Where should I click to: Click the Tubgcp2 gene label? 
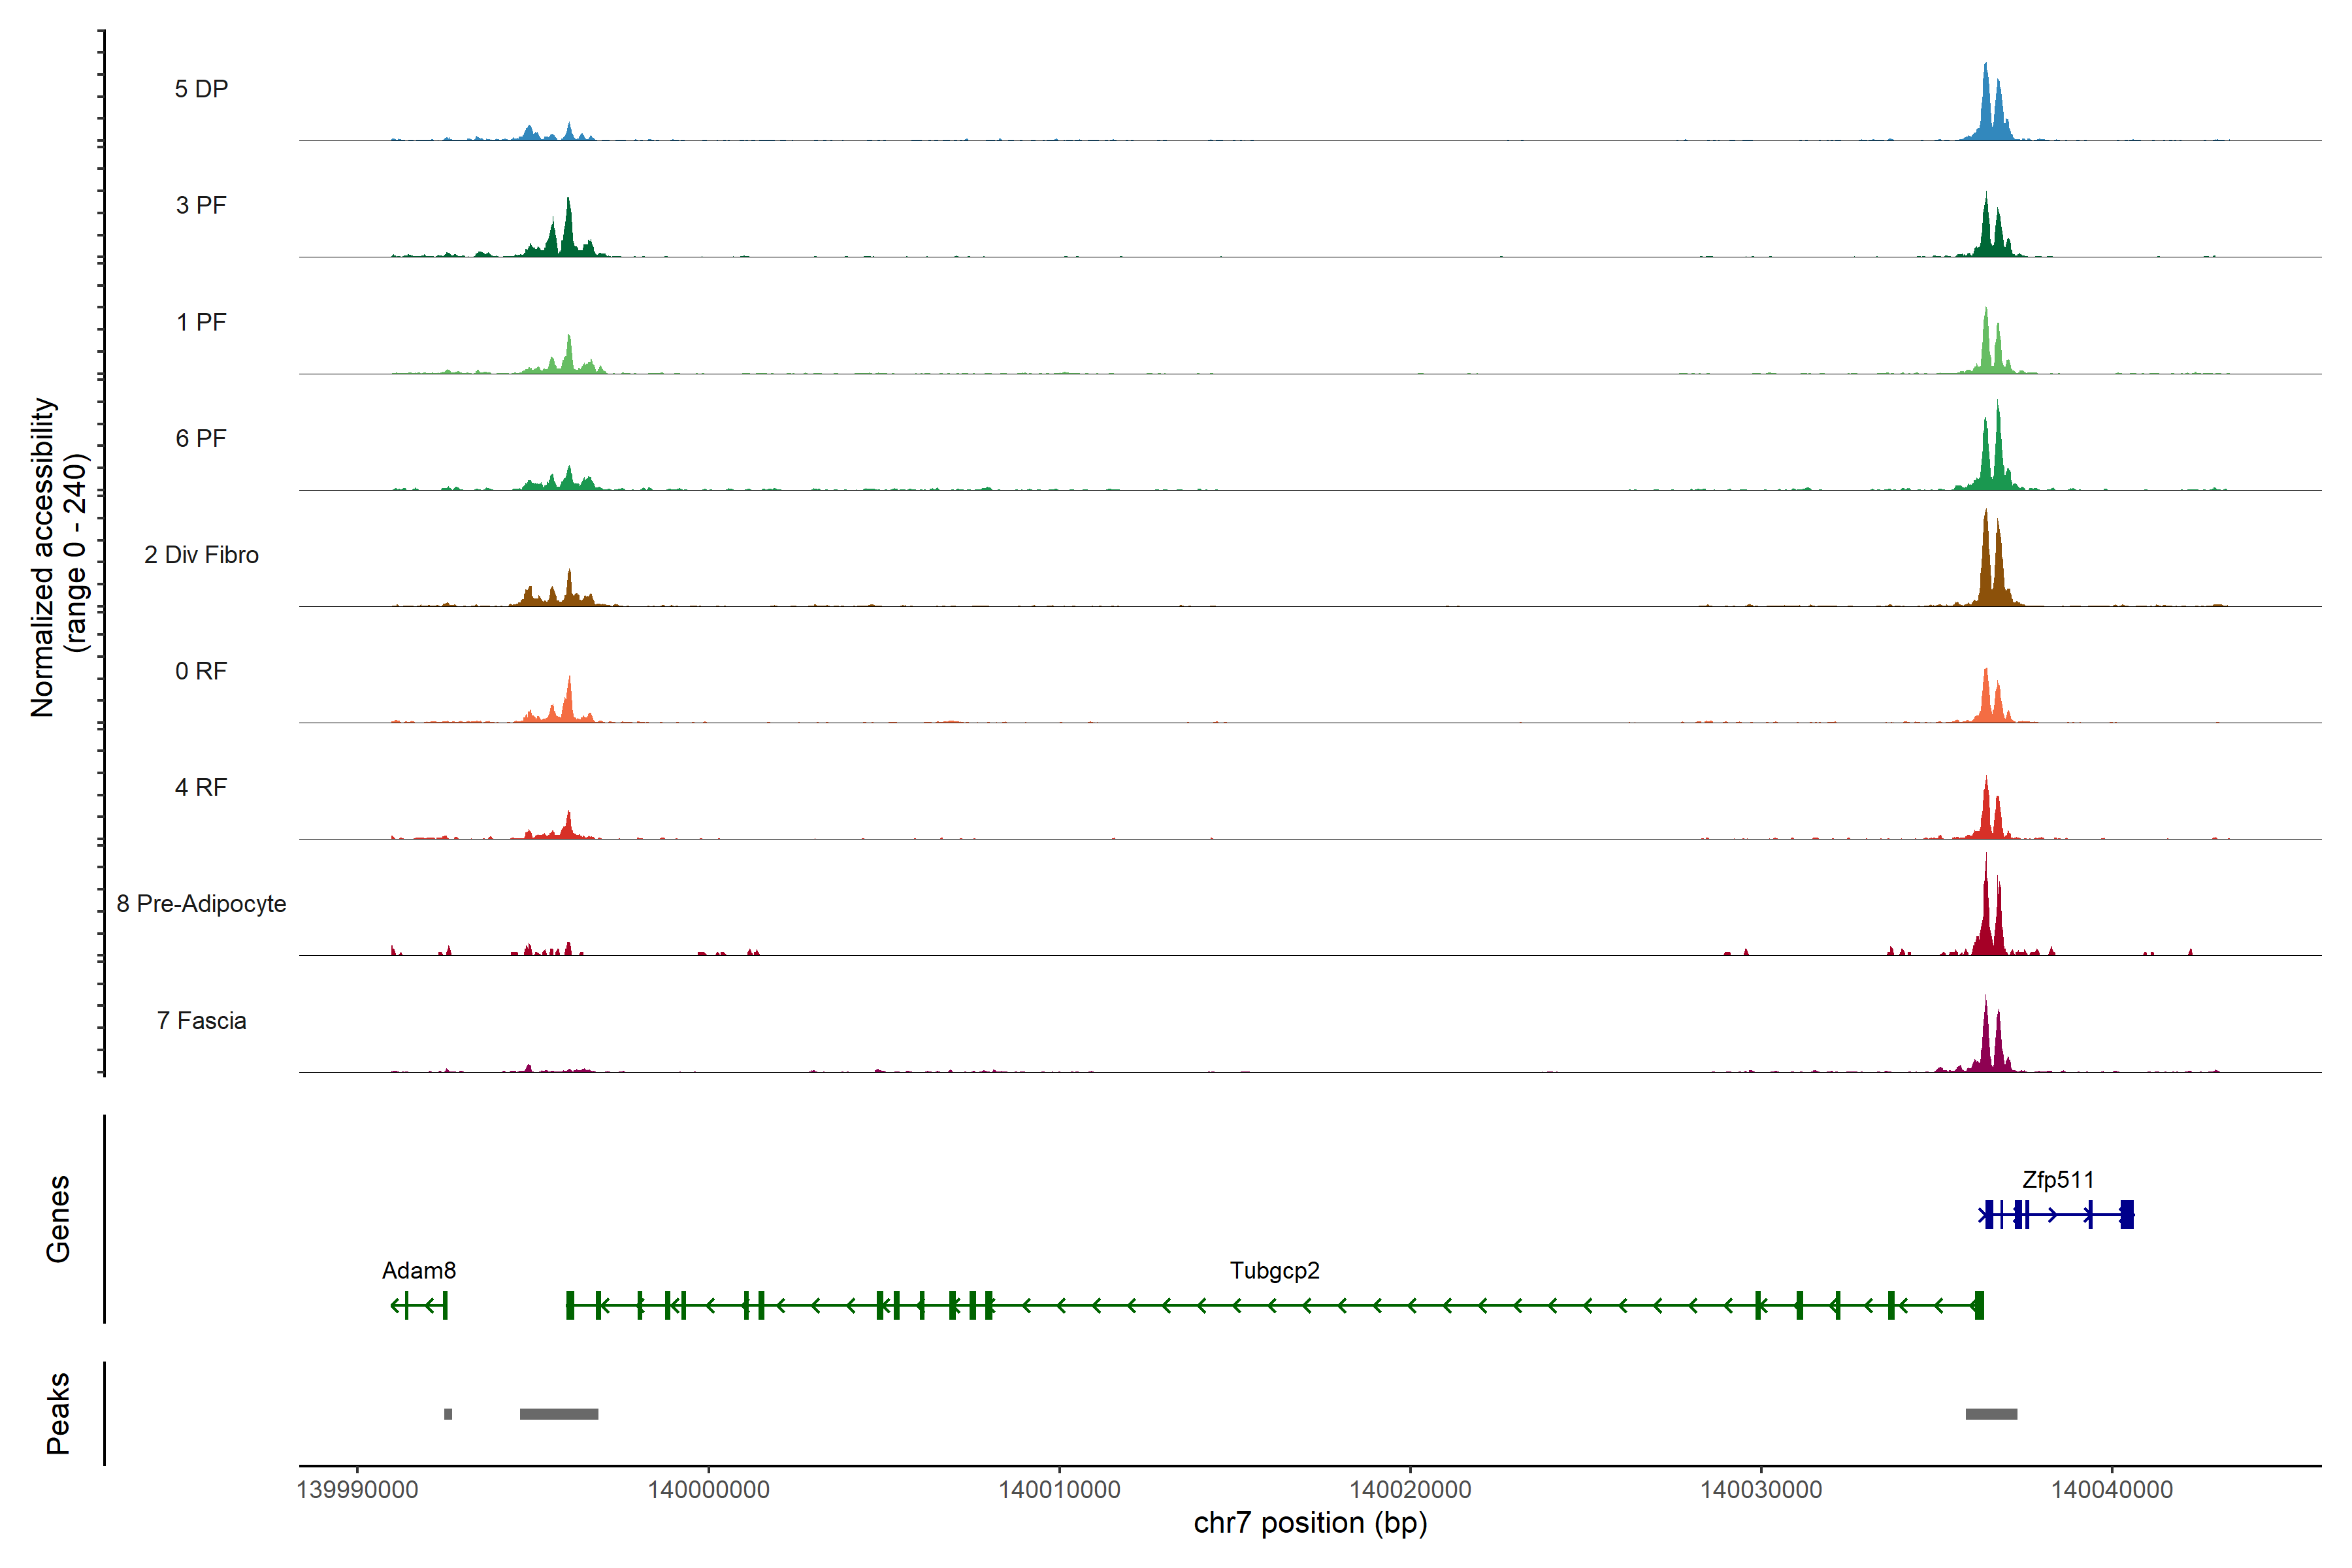[1274, 1271]
